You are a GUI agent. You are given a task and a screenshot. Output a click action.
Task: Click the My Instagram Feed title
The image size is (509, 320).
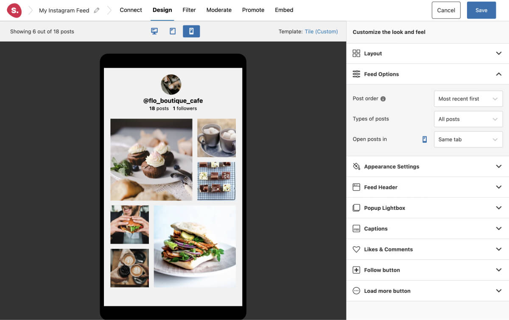[x=64, y=11]
